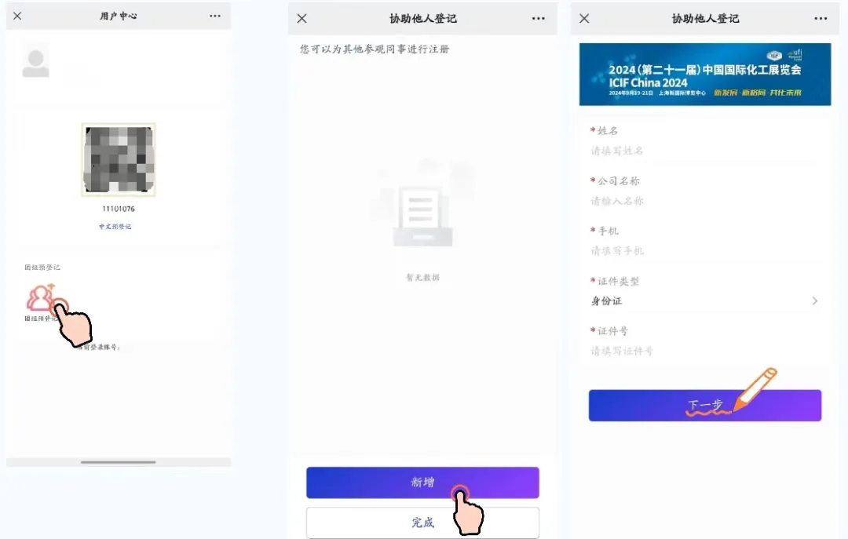Tap the ICIF China 2024 banner

(704, 75)
